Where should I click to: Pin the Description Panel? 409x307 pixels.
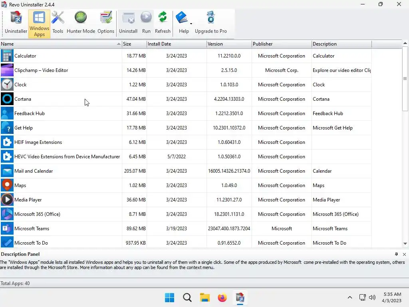(x=396, y=254)
